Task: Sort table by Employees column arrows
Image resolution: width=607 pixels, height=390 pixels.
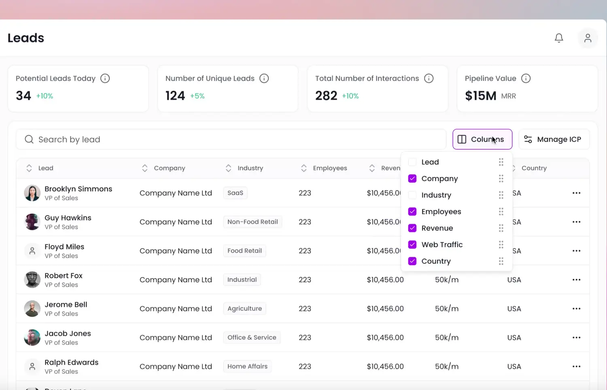Action: (303, 168)
